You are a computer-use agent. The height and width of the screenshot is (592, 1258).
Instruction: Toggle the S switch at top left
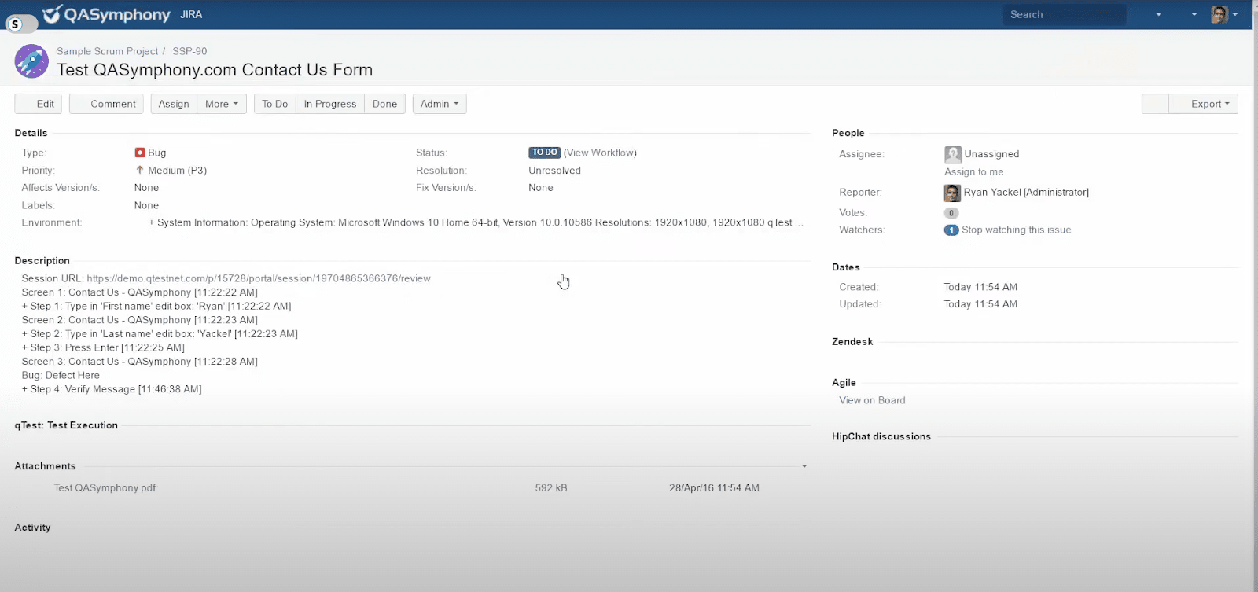point(21,24)
